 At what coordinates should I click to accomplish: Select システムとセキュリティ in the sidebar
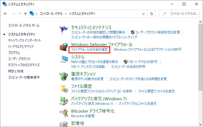pyautogui.click(x=22, y=34)
